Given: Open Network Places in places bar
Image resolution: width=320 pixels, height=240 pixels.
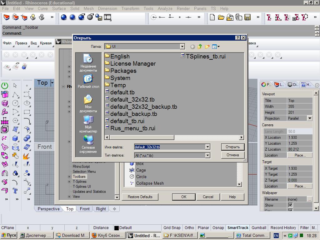Looking at the screenshot, I should coord(88,144).
